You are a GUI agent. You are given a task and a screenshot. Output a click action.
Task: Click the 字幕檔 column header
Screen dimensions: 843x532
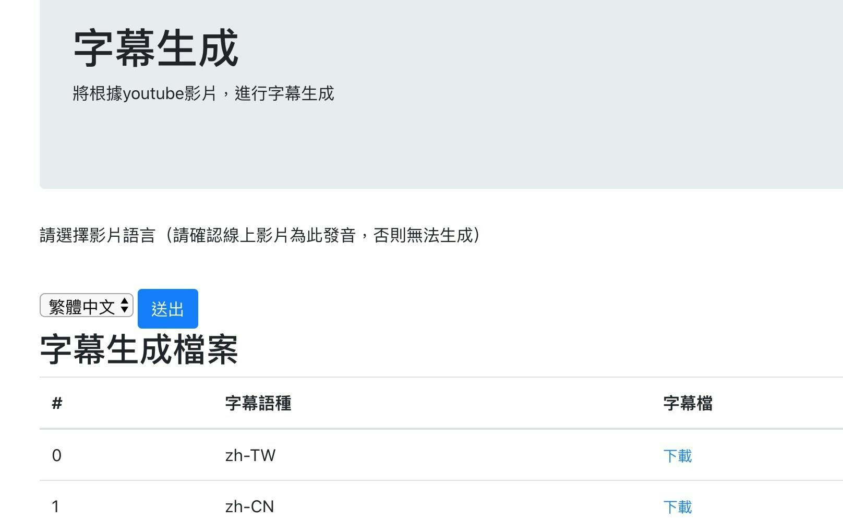(688, 403)
